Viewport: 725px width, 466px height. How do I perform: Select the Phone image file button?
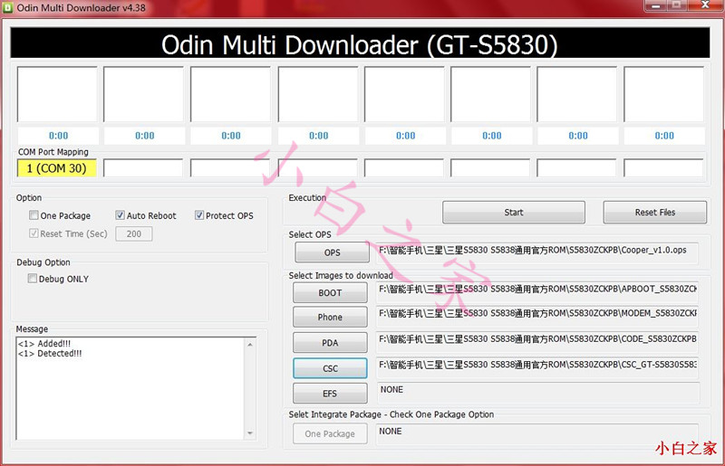point(330,318)
